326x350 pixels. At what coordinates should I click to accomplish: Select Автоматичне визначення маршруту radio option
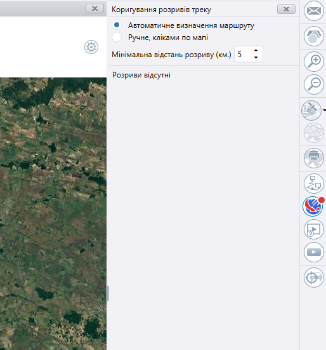tap(117, 25)
